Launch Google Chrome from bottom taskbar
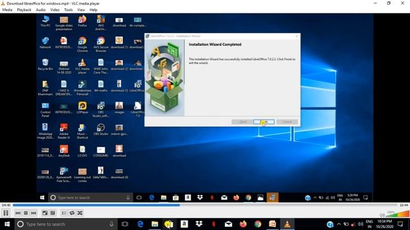 tap(258, 224)
